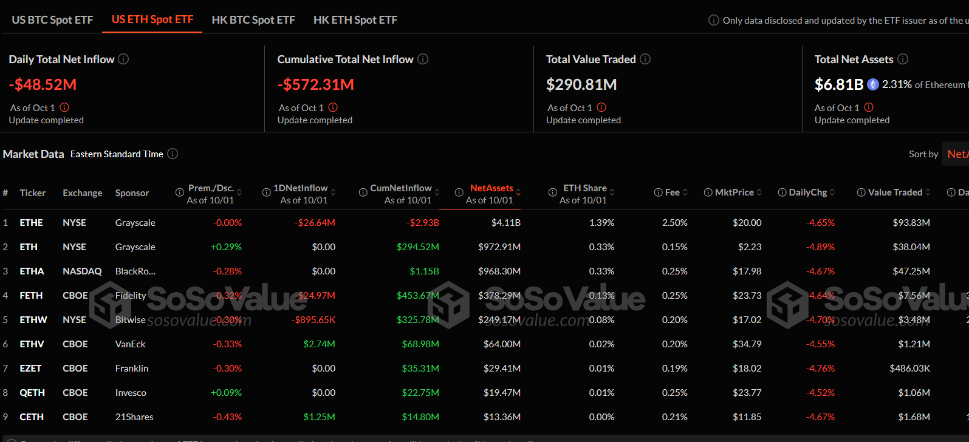Open the CETH ticker row
969x442 pixels.
[484, 417]
